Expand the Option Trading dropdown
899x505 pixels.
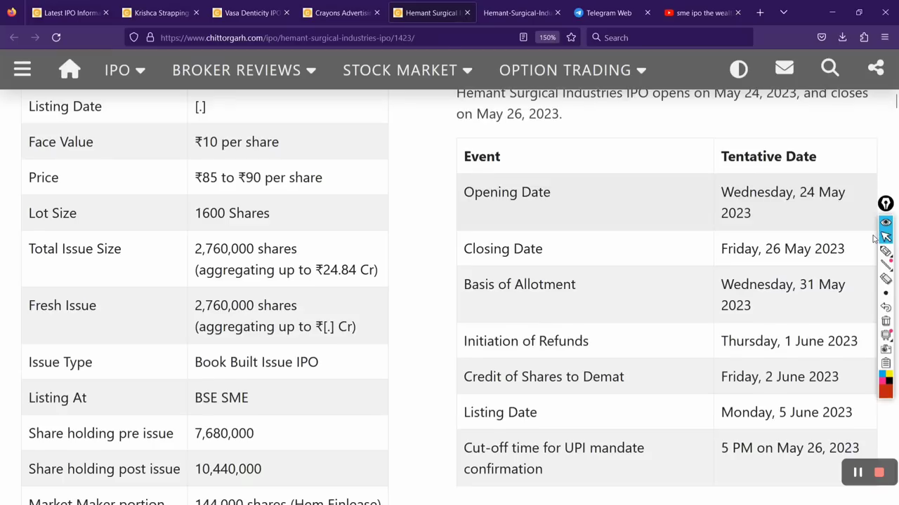572,70
